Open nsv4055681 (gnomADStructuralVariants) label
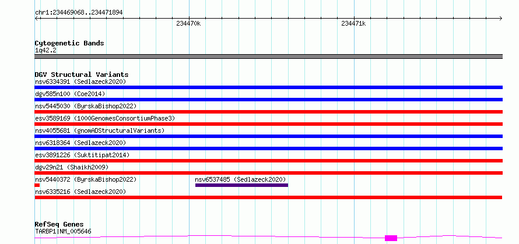Viewport: 519px width, 244px height. (100, 130)
